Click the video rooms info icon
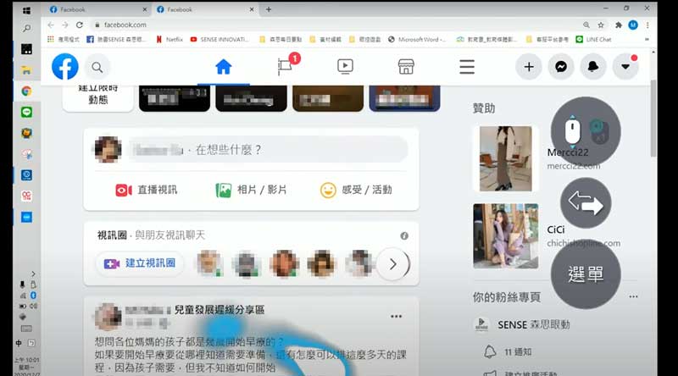This screenshot has width=678, height=376. pyautogui.click(x=404, y=236)
